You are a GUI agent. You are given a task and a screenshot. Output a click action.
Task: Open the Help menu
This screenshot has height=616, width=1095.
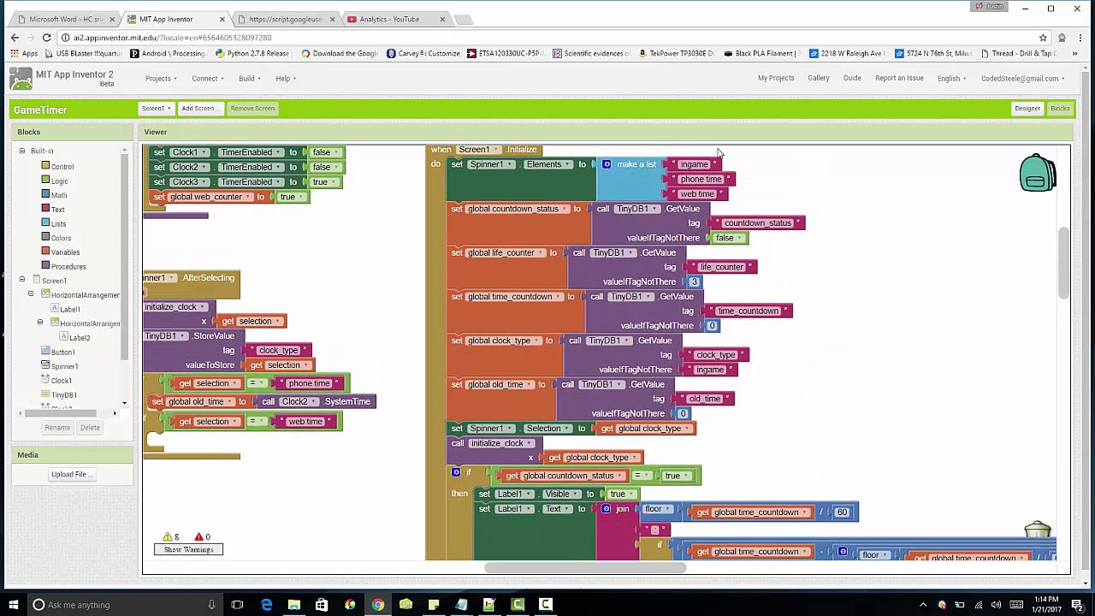(x=286, y=79)
